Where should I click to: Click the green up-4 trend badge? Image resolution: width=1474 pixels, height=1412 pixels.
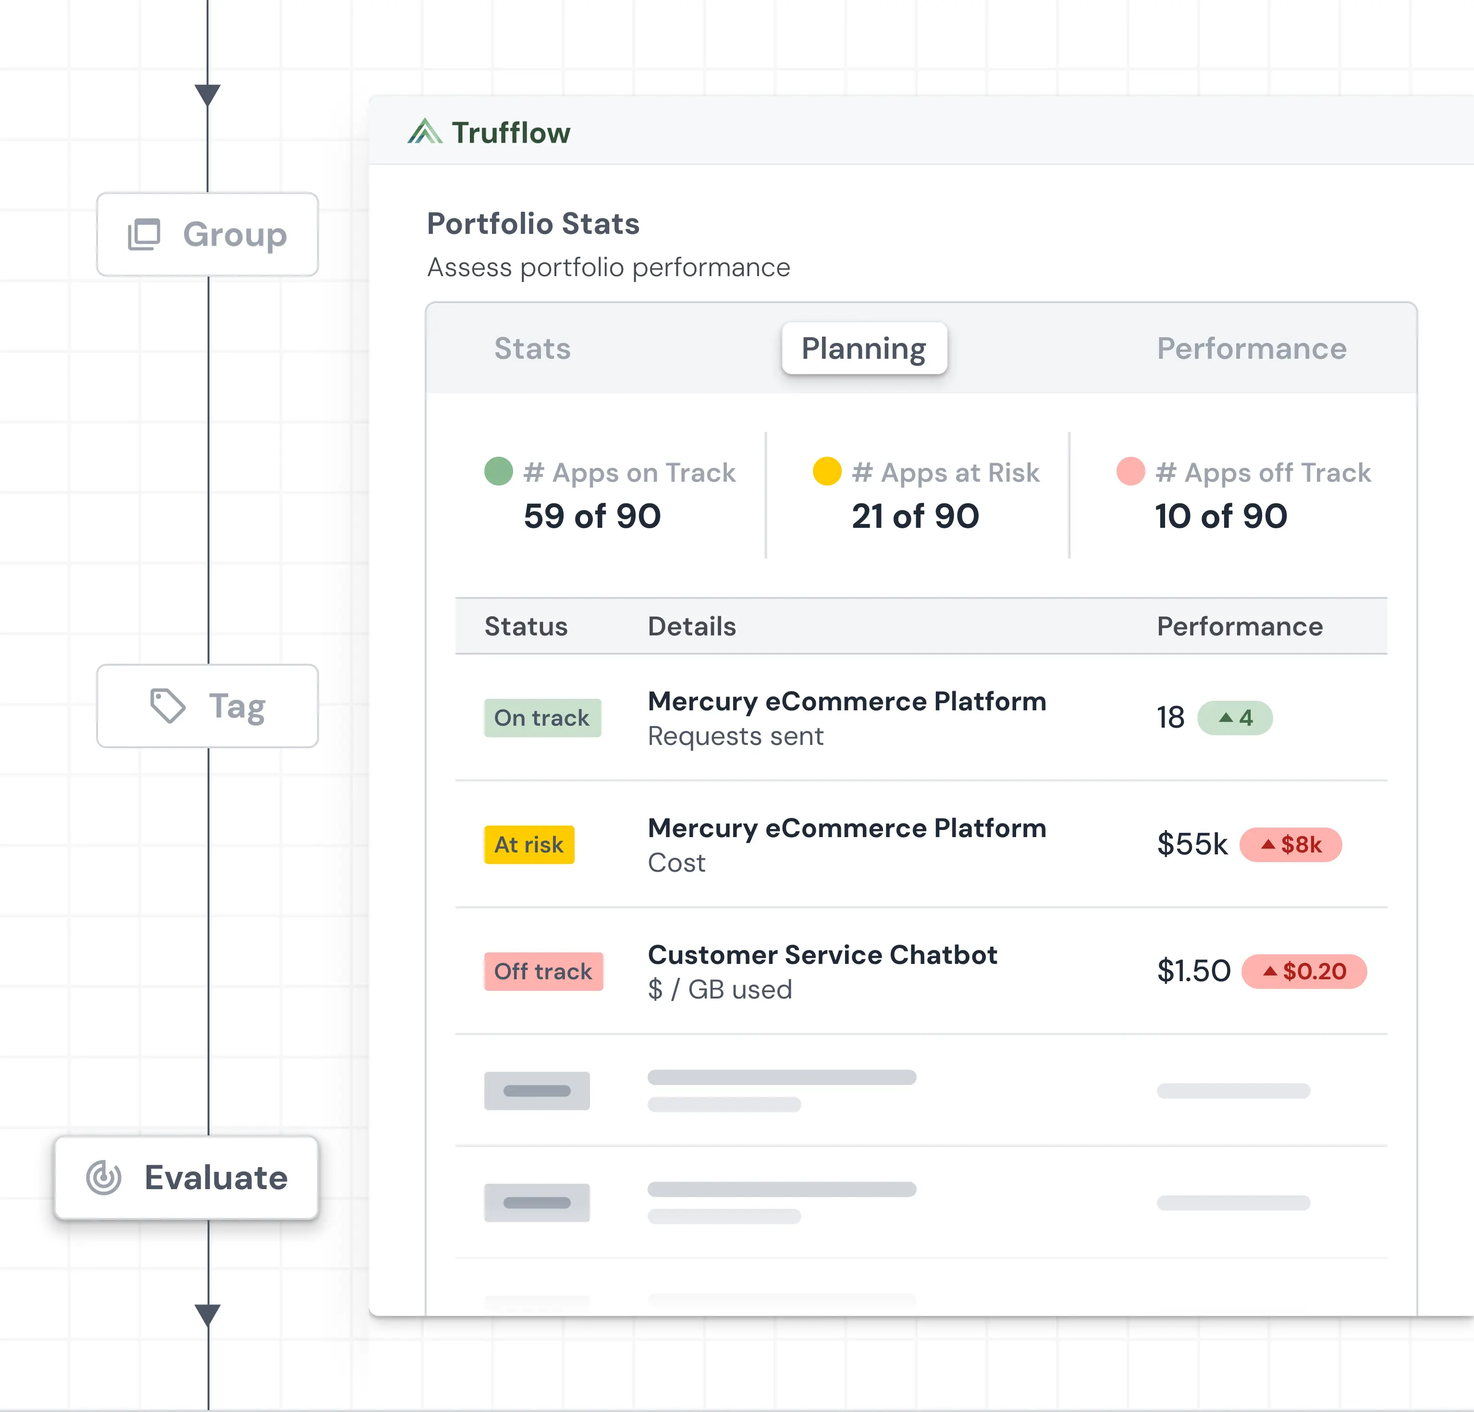(1235, 718)
